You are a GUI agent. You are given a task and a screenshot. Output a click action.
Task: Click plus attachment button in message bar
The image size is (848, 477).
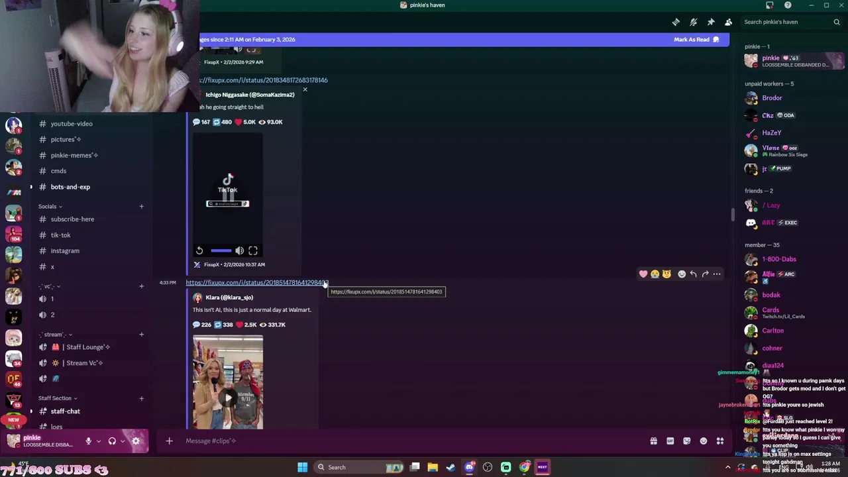[169, 441]
